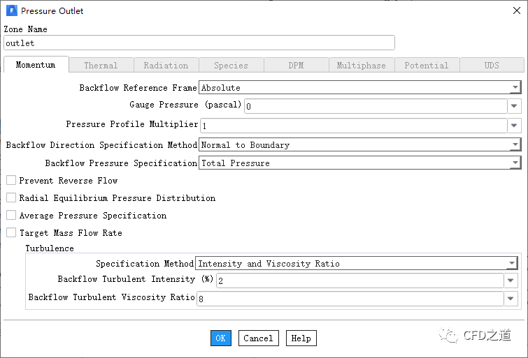Image resolution: width=528 pixels, height=358 pixels.
Task: Expand Backflow Direction Specification Method dropdown
Action: tap(515, 145)
